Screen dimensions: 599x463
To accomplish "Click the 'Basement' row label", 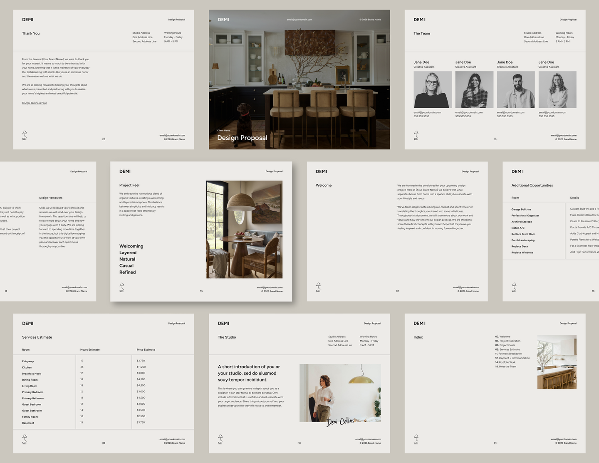I will pyautogui.click(x=28, y=423).
